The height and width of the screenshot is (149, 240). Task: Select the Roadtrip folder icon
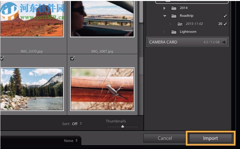click(174, 16)
